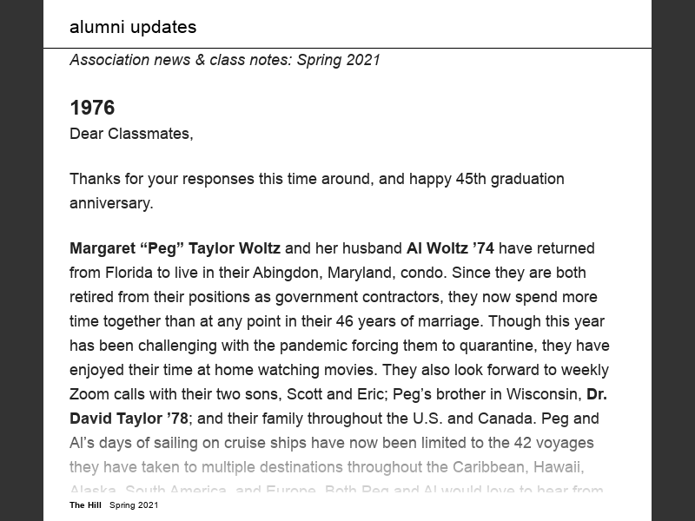Screen dimensions: 695x521
Task: Click the bold name "Al Woltz '74"
Action: click(450, 248)
